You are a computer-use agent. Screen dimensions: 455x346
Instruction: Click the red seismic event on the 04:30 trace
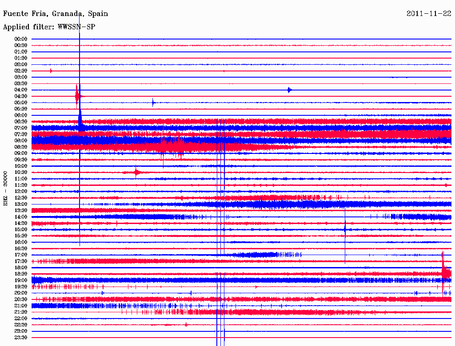click(78, 96)
